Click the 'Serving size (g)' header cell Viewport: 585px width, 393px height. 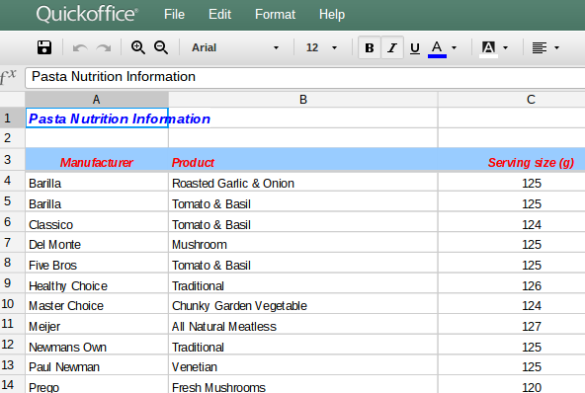point(512,160)
